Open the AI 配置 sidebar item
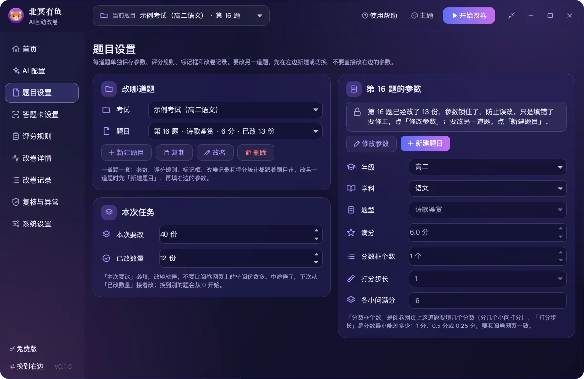 (x=42, y=71)
